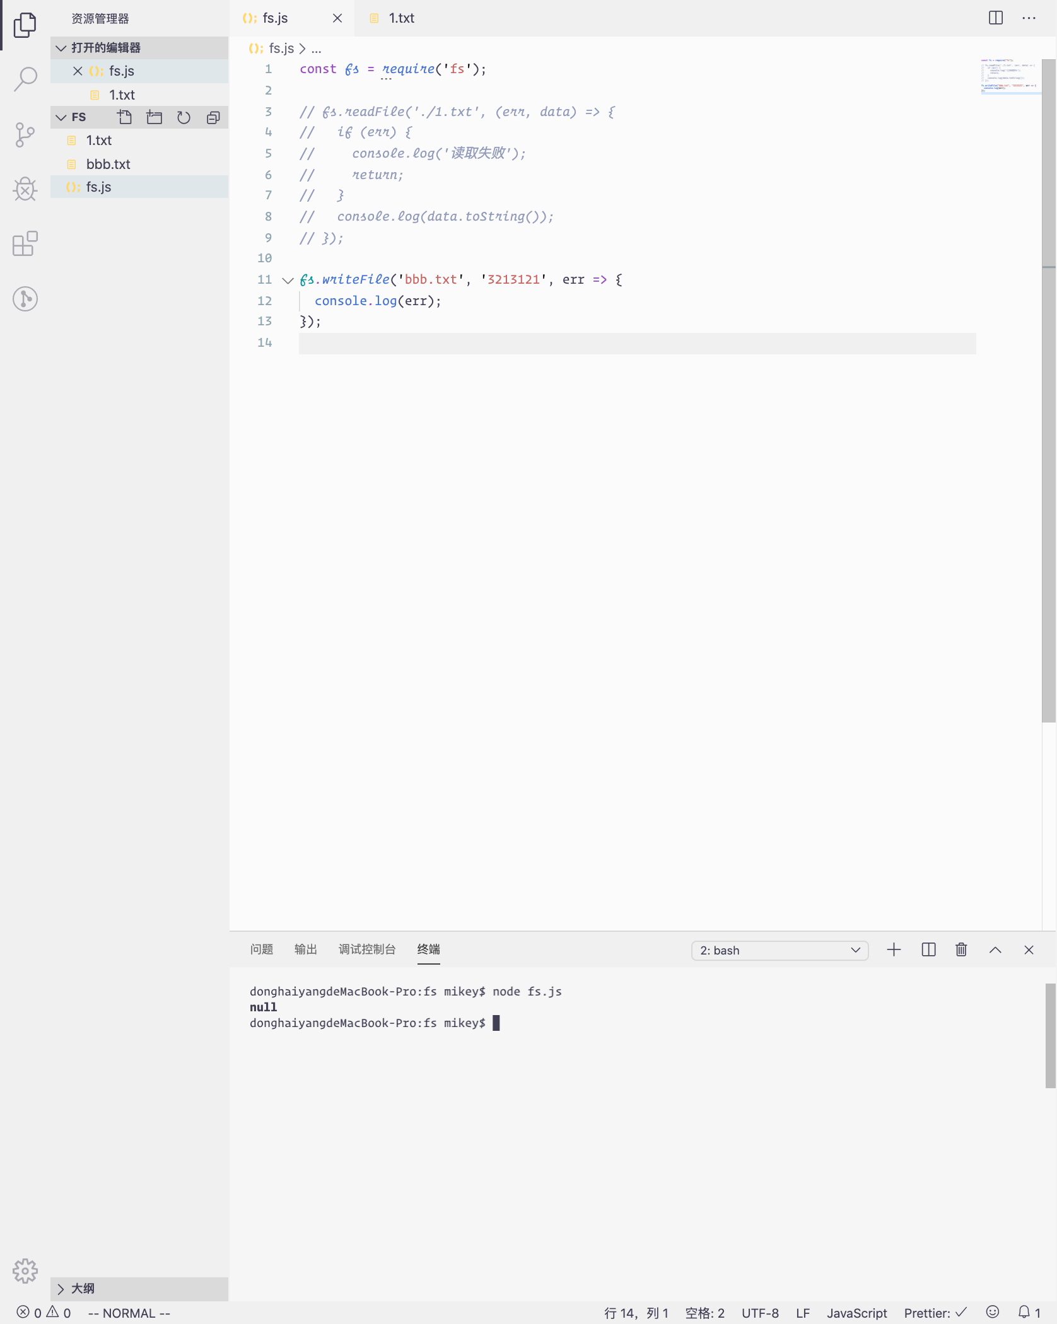
Task: Change indentation via 空格: 2 status
Action: pos(704,1313)
